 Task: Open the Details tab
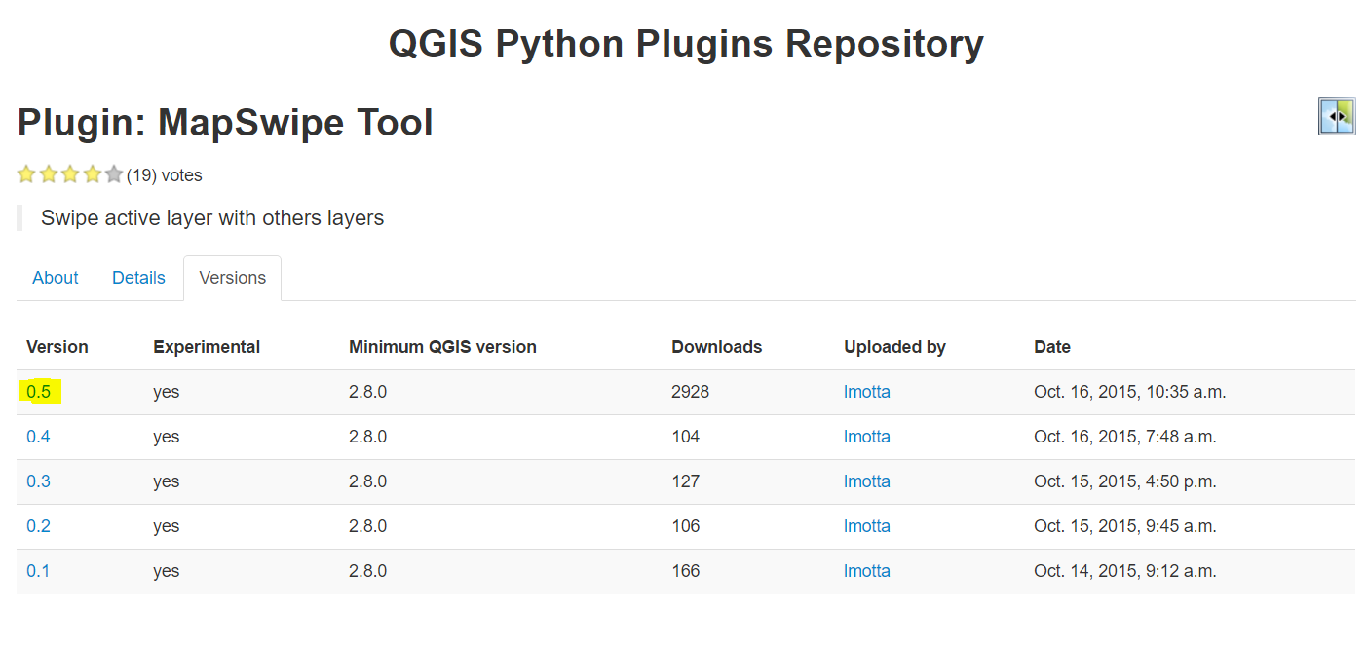pyautogui.click(x=138, y=278)
